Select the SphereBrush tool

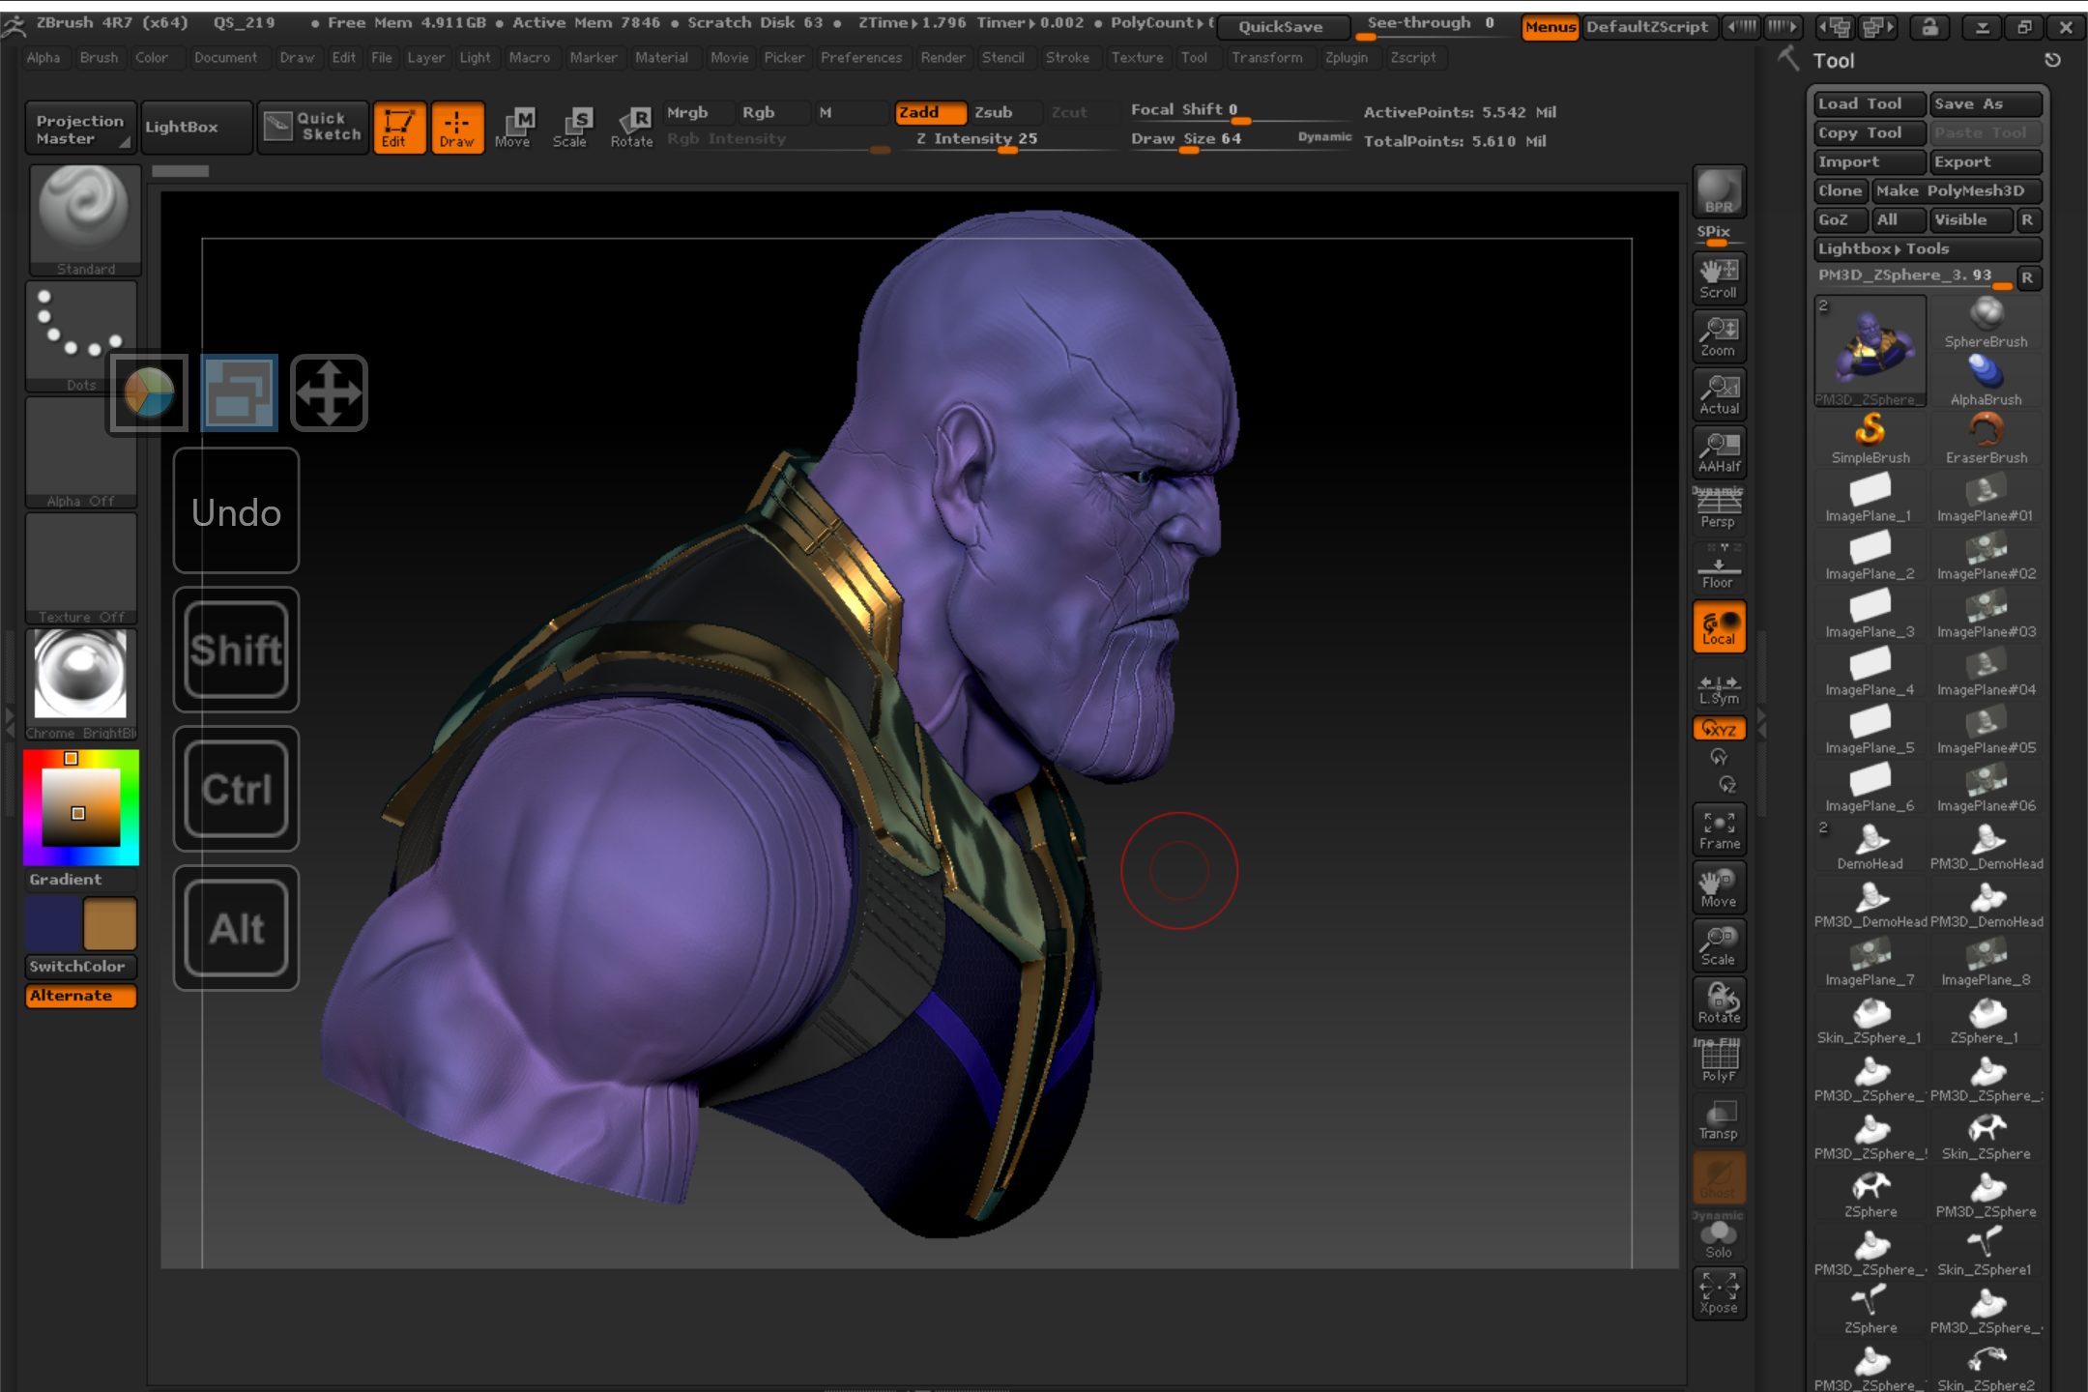tap(1986, 324)
